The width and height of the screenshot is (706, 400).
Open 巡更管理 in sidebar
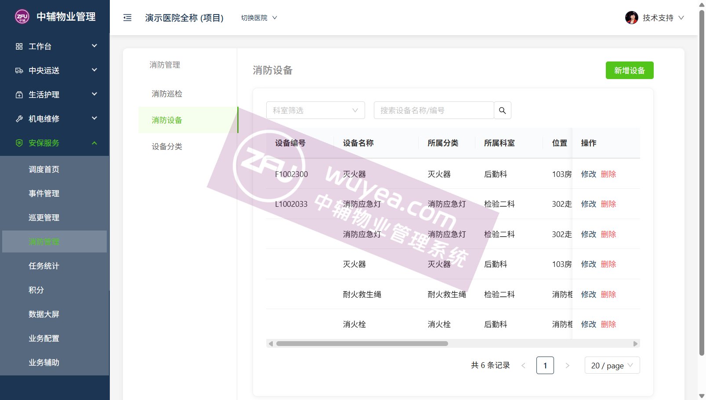44,218
